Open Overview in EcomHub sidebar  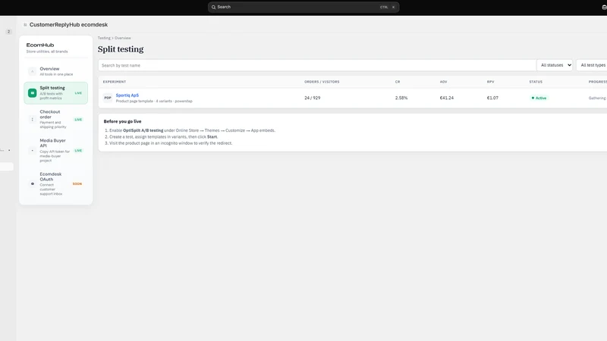[55, 71]
